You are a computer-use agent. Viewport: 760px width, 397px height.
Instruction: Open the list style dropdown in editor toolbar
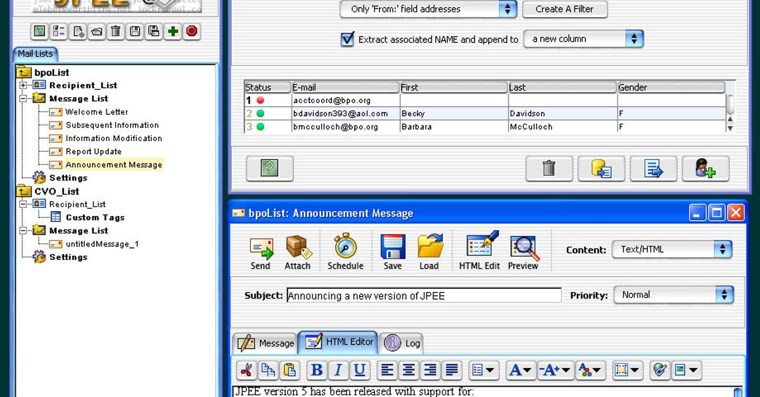pos(484,370)
